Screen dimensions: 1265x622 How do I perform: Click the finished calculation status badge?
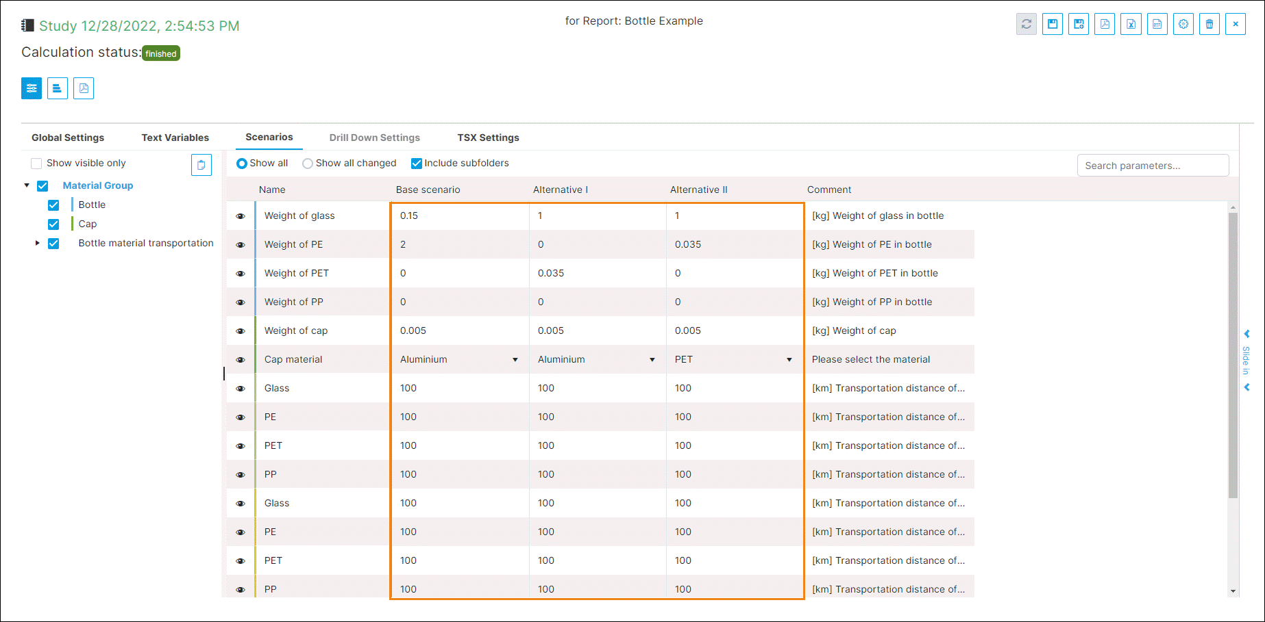point(161,53)
